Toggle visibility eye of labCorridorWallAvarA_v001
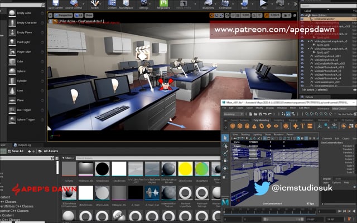Screen dimensions: 357x223 click(x=302, y=64)
